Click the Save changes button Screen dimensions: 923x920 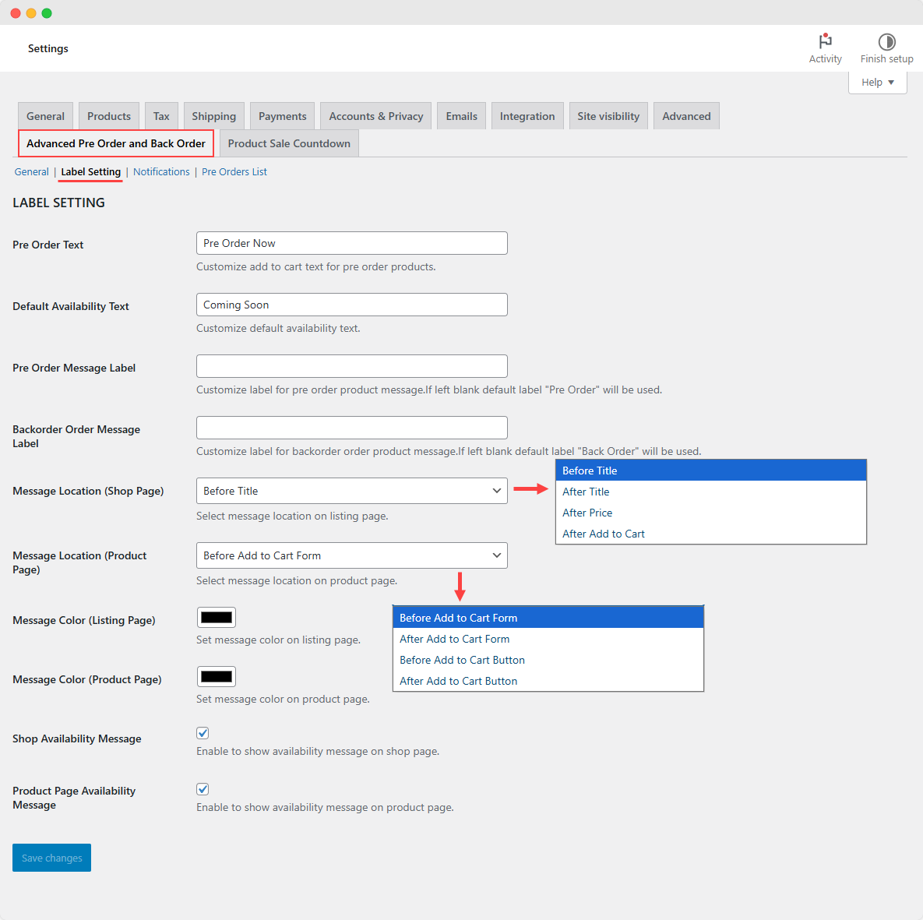[51, 858]
